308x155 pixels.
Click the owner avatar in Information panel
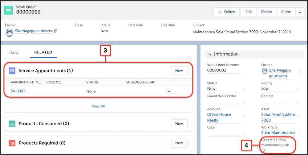[x=265, y=71]
